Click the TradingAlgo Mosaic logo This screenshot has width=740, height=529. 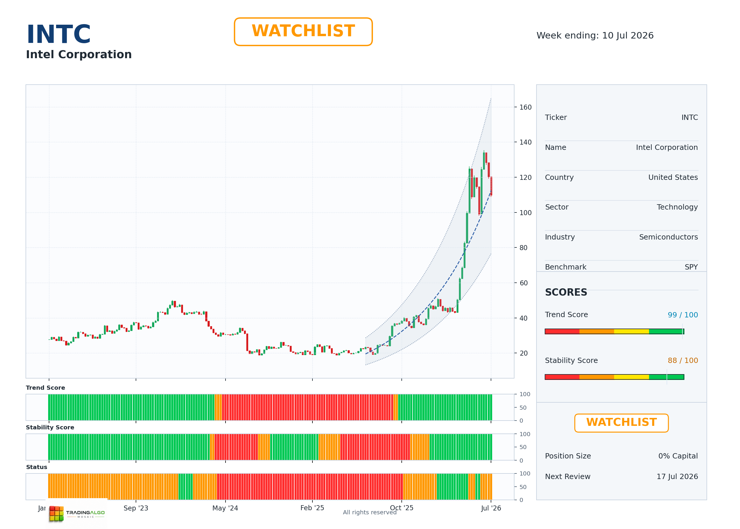(77, 513)
